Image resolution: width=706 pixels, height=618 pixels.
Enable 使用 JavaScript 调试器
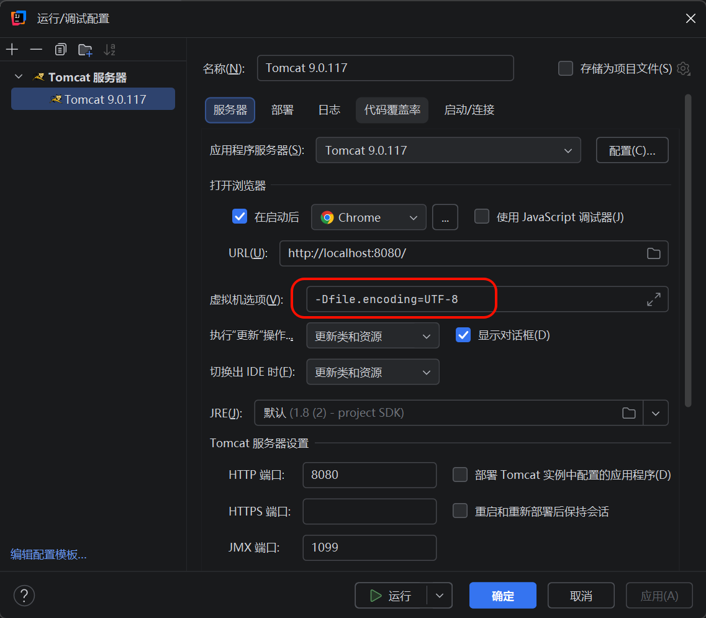click(x=482, y=217)
